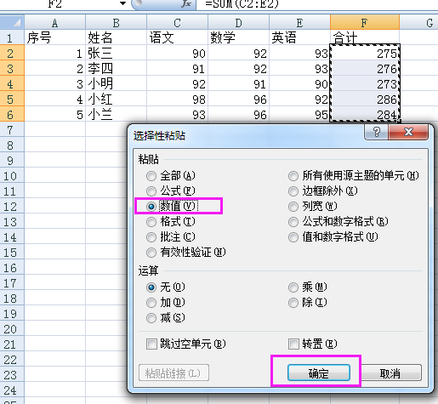Viewport: 438px width, 404px height.
Task: Close the 选择性粘贴 dialog
Action: point(408,132)
